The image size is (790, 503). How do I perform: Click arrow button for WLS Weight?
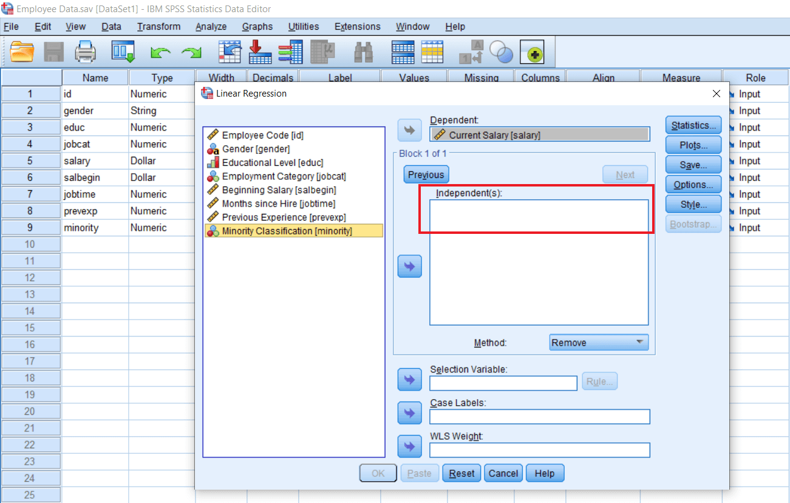point(409,447)
